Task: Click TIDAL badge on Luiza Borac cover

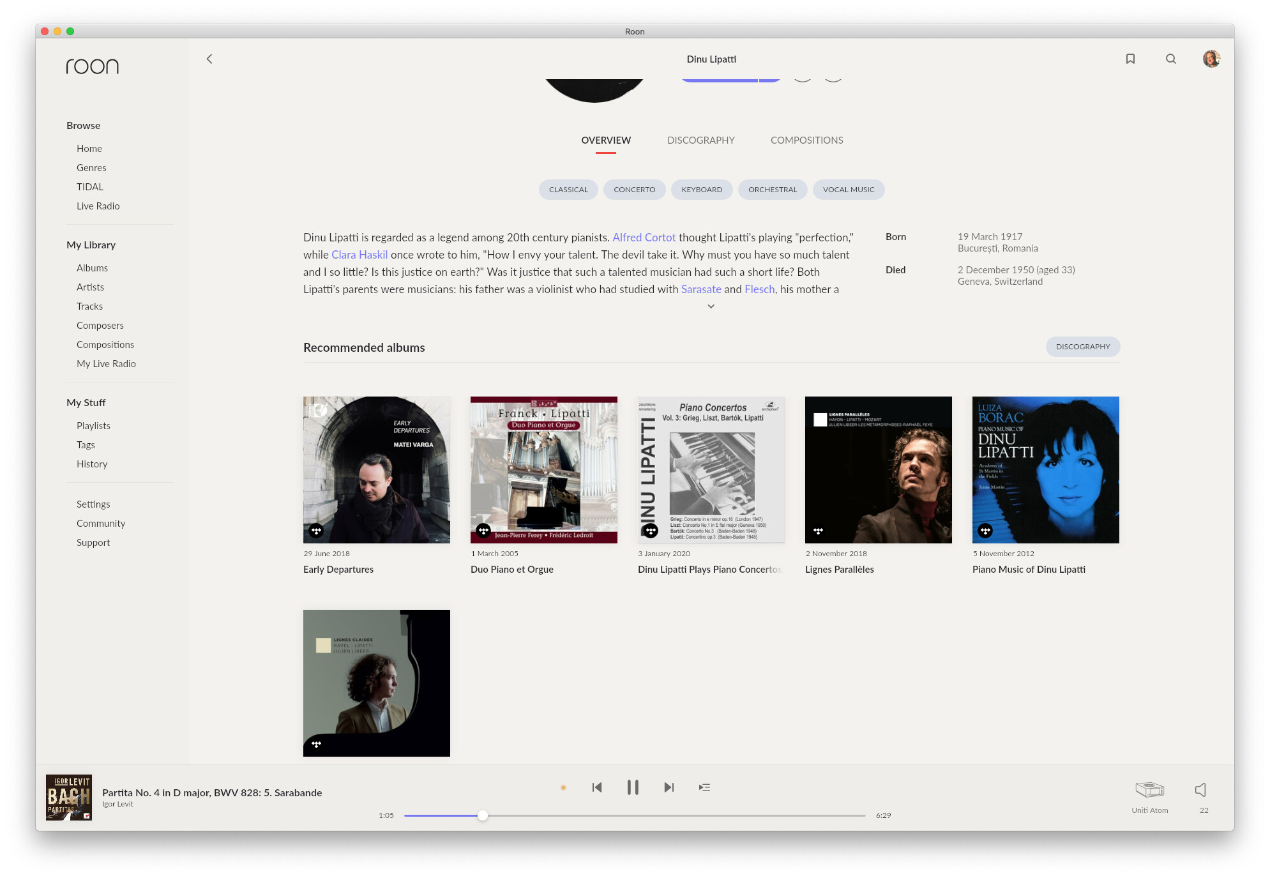Action: click(985, 531)
